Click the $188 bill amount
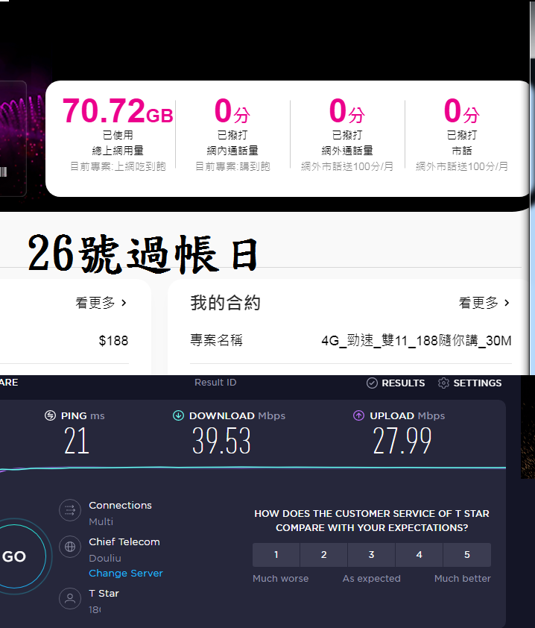The image size is (535, 628). coord(113,341)
